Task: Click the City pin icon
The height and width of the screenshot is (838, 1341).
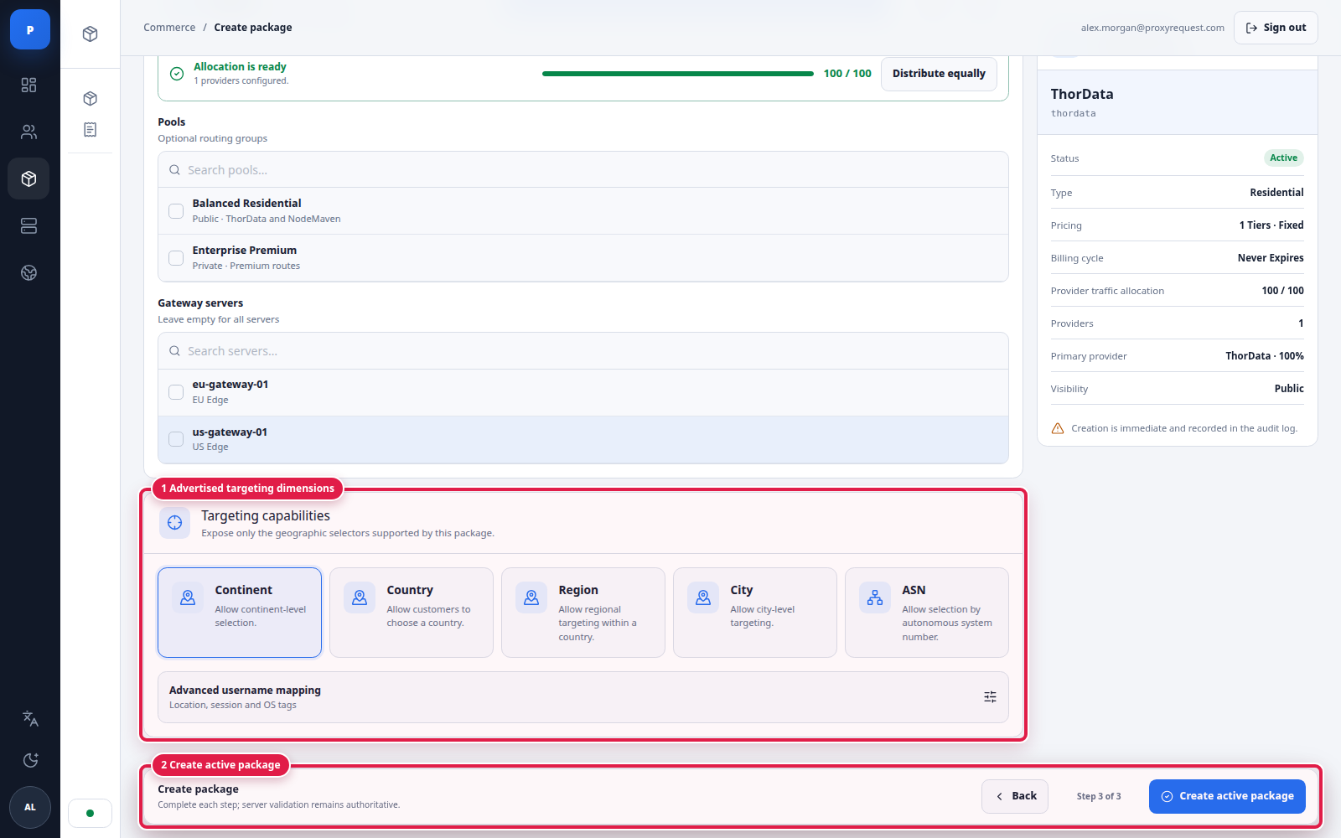Action: [x=703, y=597]
